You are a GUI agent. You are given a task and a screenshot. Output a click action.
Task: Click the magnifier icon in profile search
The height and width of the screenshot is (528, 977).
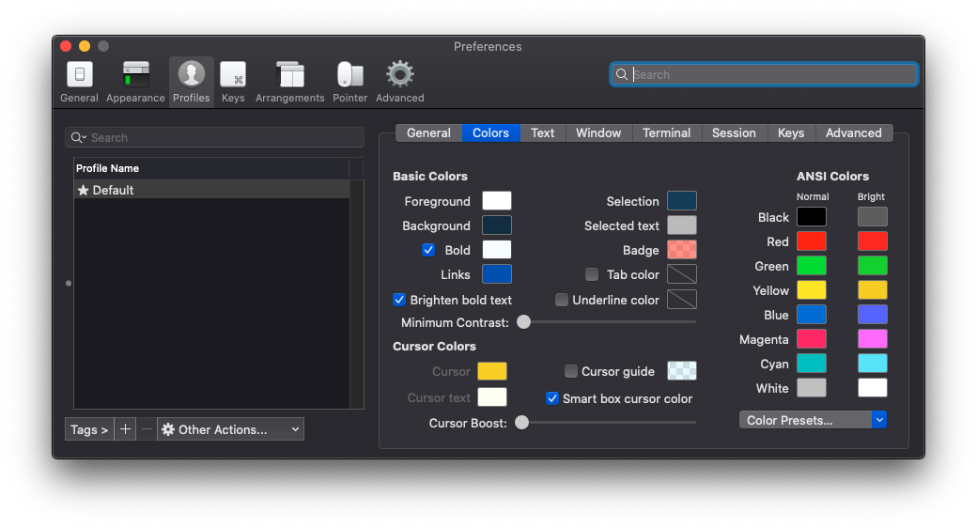pyautogui.click(x=78, y=138)
